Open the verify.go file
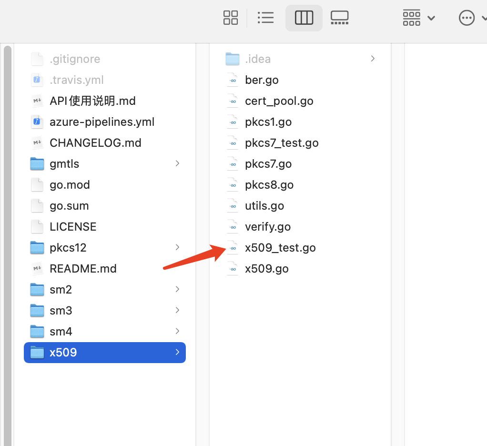 [267, 226]
